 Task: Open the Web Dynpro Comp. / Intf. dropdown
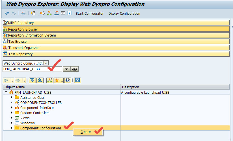click(46, 63)
